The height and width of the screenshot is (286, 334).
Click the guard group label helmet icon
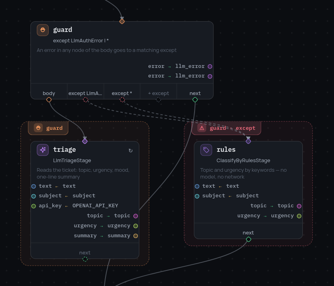[x=38, y=128]
